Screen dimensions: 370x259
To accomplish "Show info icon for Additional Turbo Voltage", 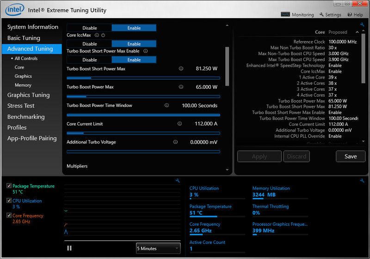I will click(175, 142).
